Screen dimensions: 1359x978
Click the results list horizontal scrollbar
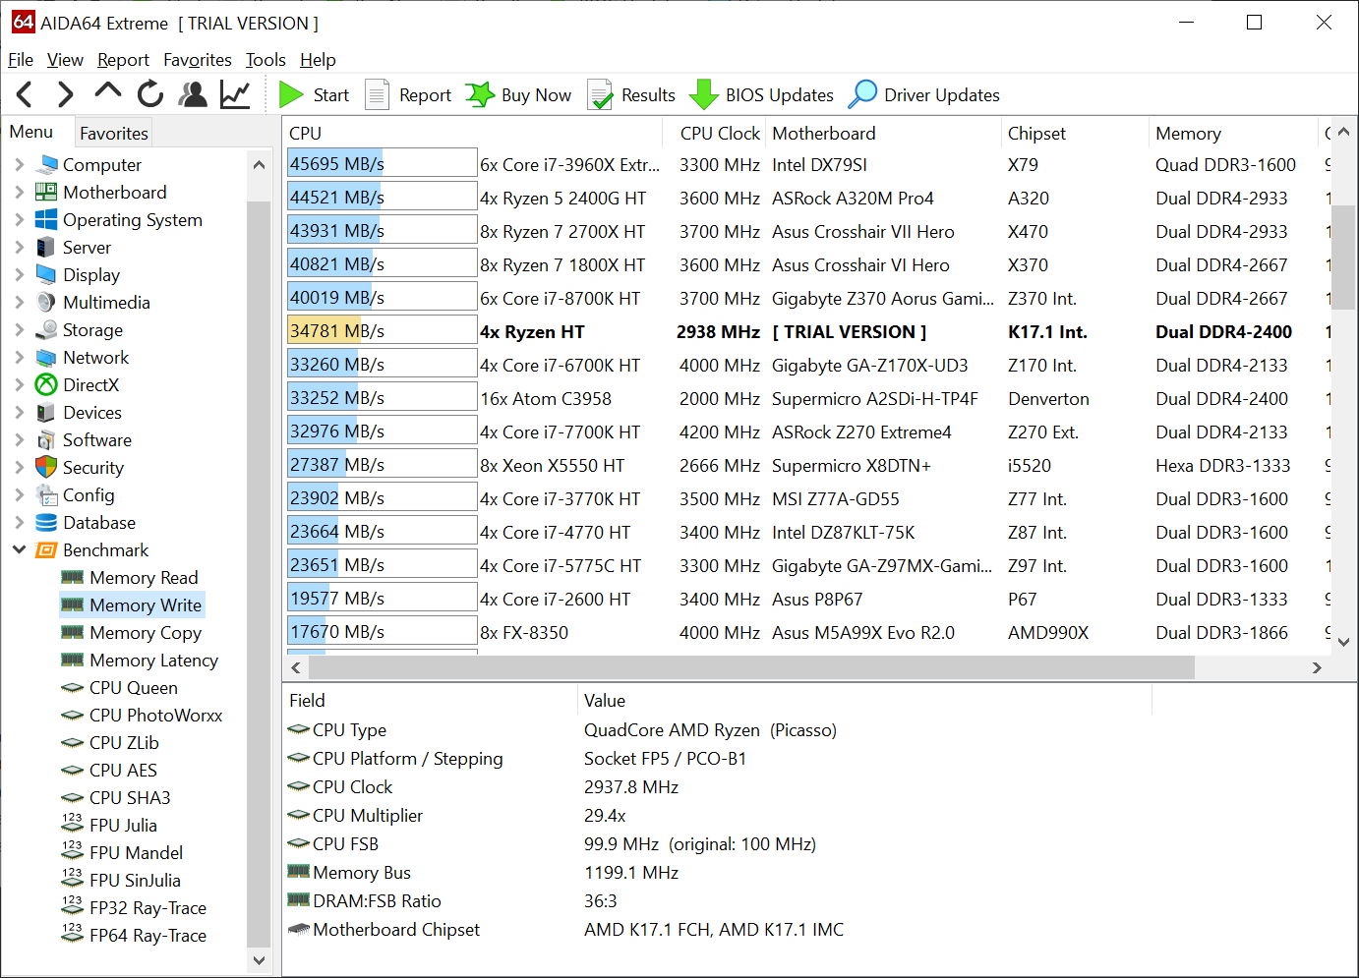pos(751,667)
